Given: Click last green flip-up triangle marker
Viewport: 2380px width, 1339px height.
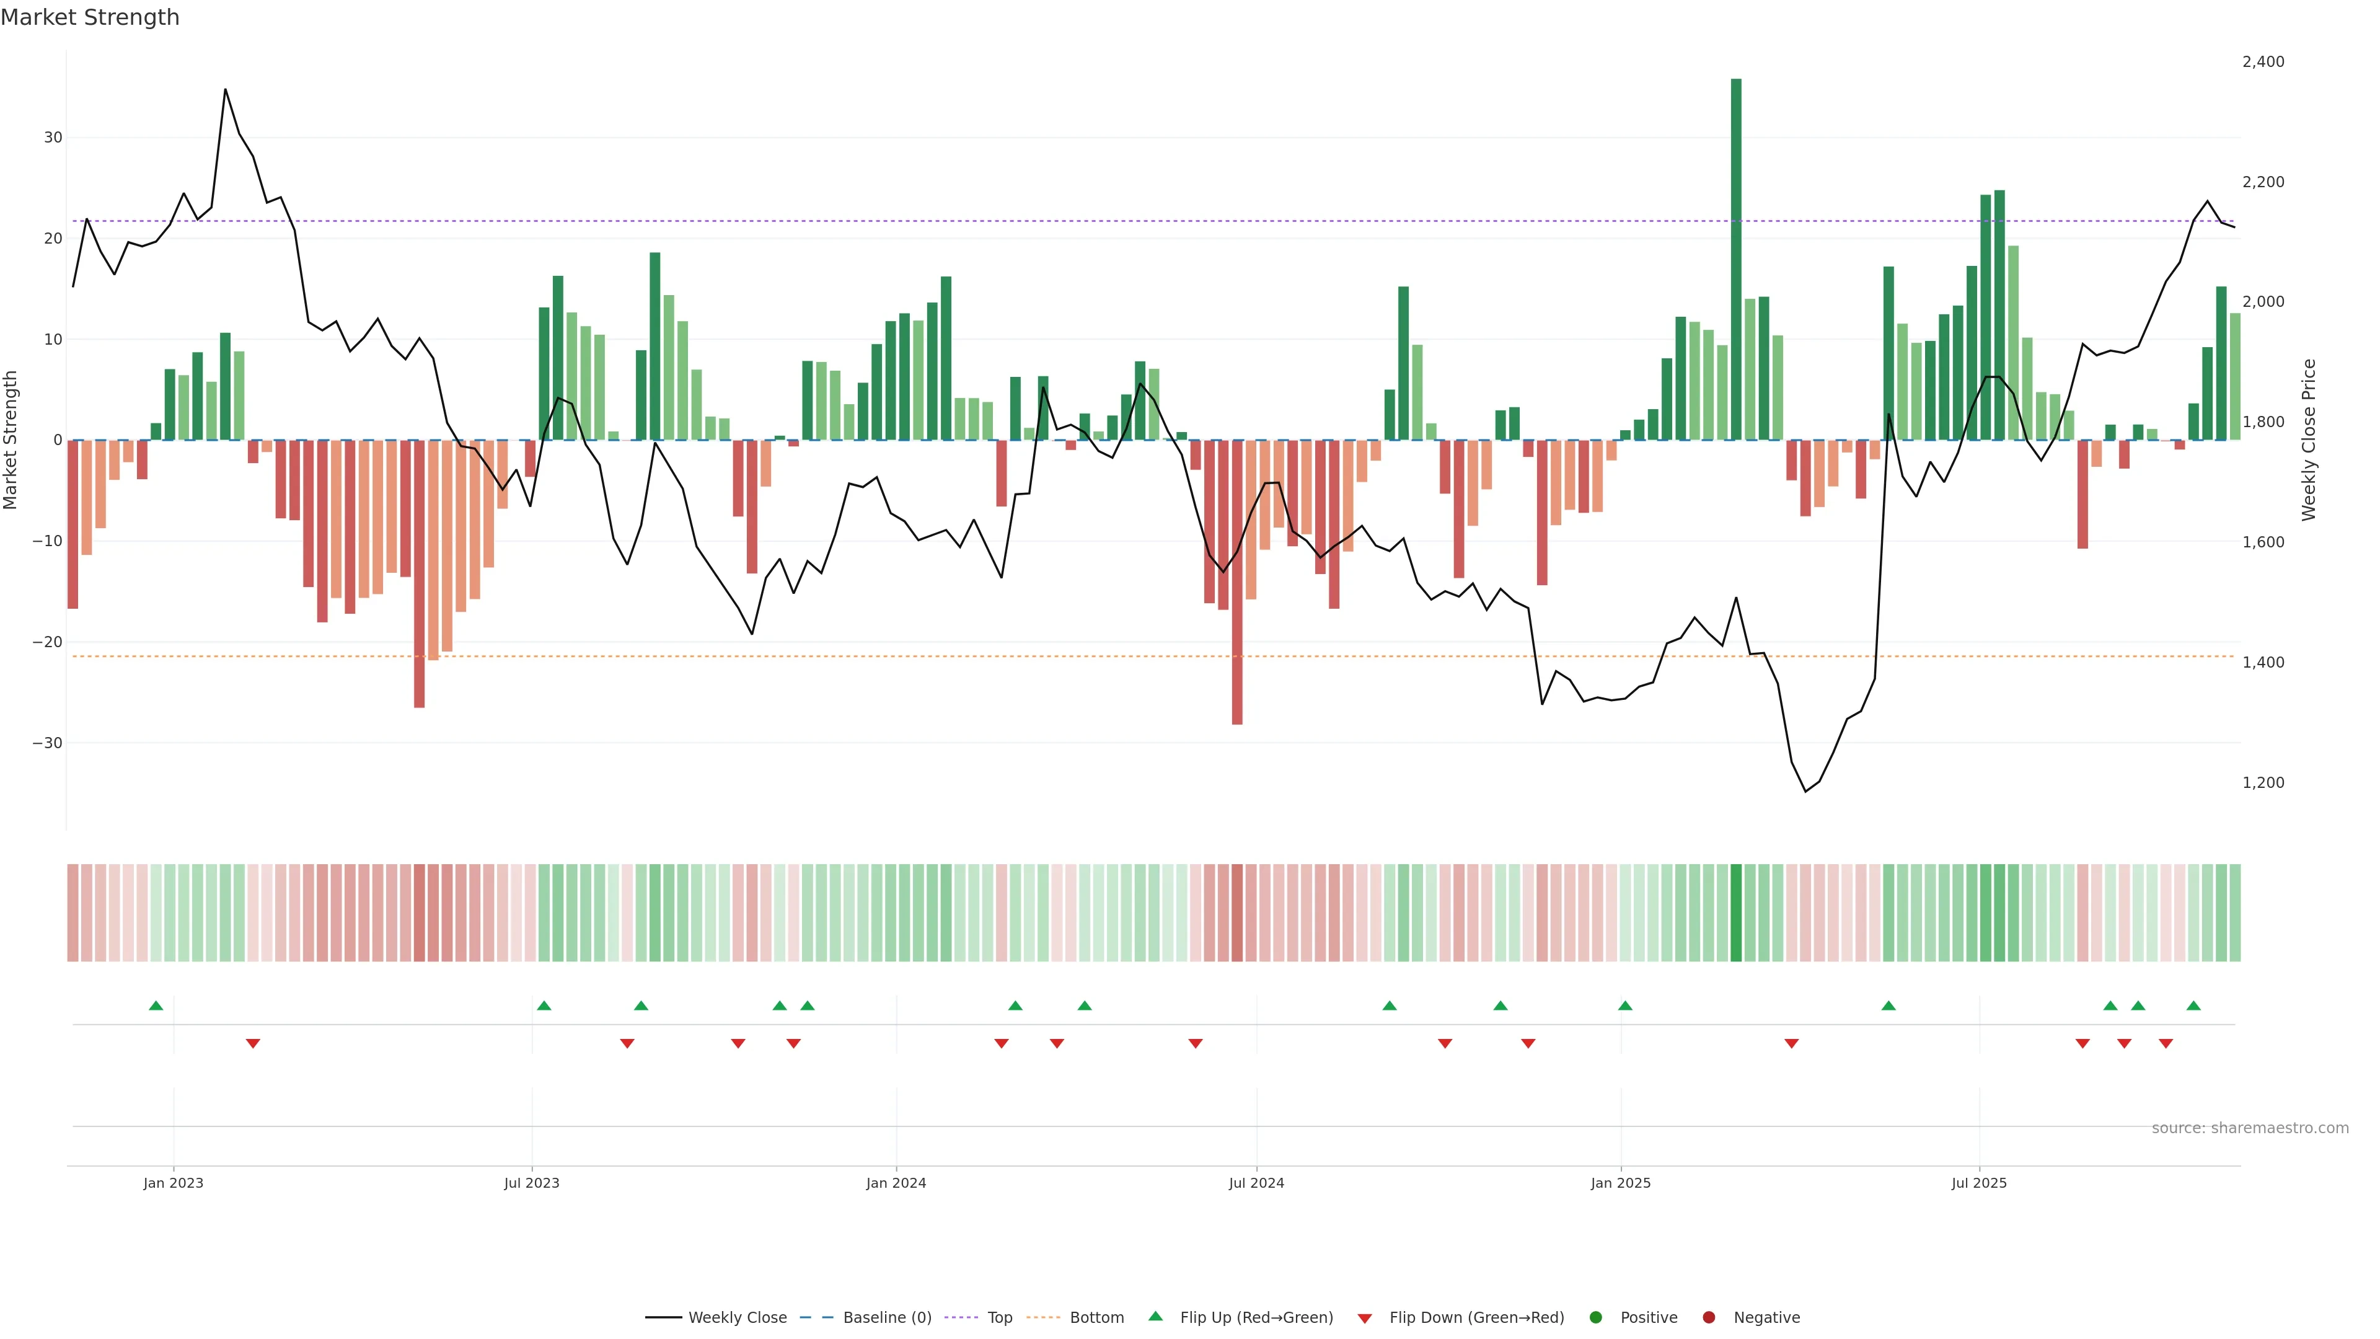Looking at the screenshot, I should pyautogui.click(x=2193, y=1005).
